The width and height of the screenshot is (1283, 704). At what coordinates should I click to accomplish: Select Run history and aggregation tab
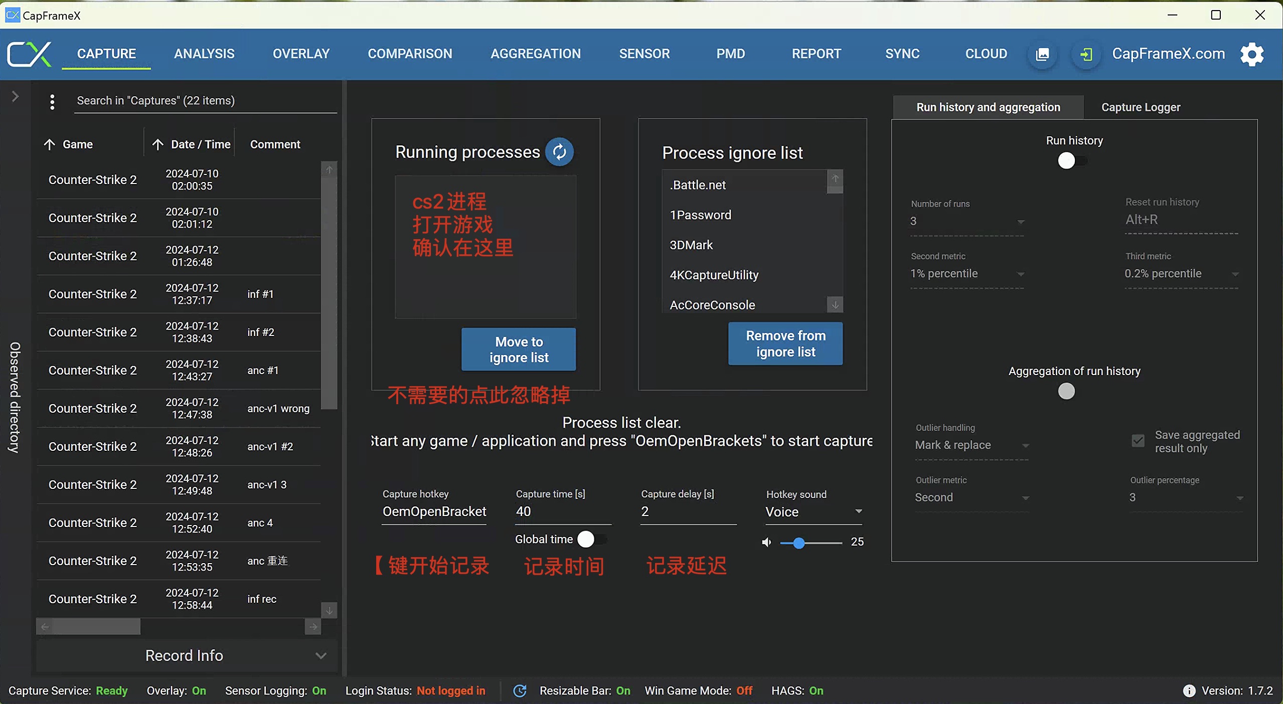pyautogui.click(x=988, y=107)
